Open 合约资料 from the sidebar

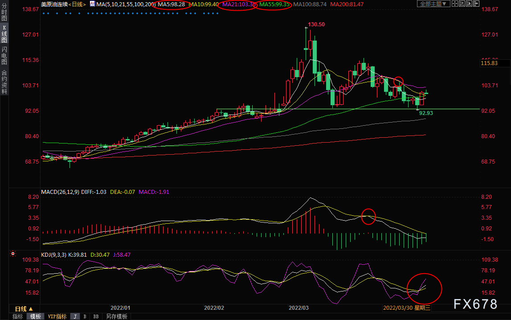click(x=4, y=82)
